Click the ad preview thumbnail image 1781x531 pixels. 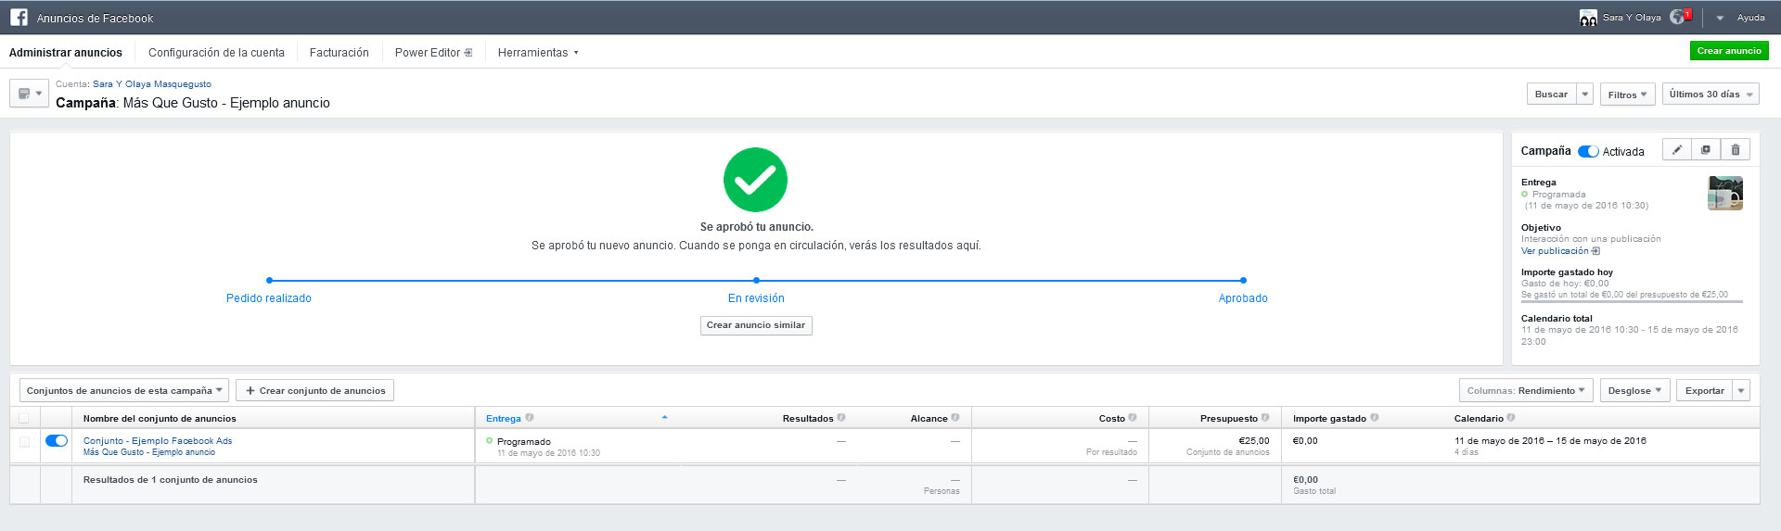1724,193
